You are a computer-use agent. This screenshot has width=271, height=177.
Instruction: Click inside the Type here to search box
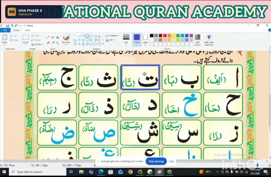(38, 172)
